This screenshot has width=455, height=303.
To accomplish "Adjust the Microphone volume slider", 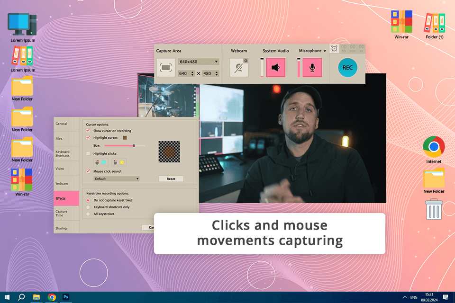I will pos(299,68).
